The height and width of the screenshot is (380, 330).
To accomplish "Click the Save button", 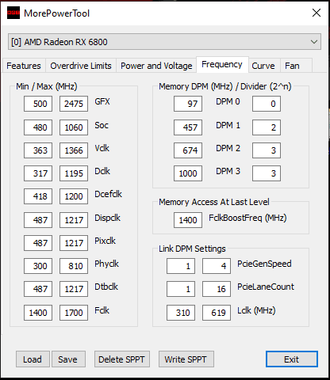I will 68,359.
